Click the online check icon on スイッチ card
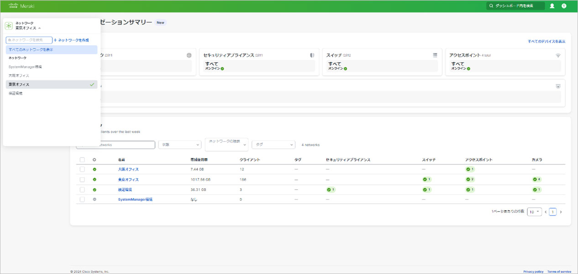This screenshot has width=578, height=274. (345, 68)
